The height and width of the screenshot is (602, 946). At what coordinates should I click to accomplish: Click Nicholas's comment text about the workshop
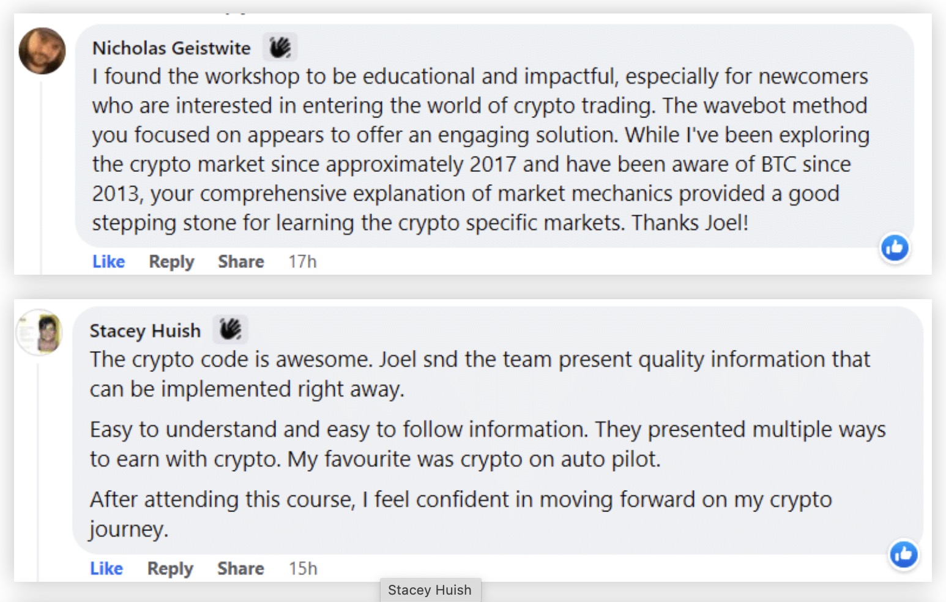click(x=480, y=150)
